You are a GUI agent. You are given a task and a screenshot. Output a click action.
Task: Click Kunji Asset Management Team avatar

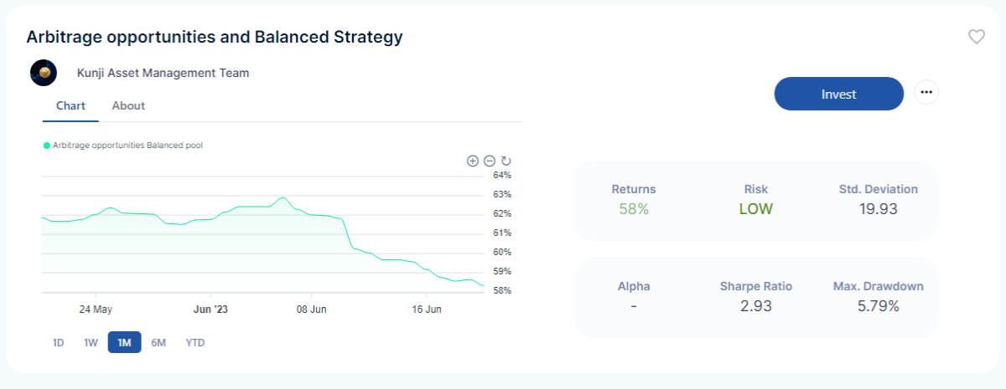(x=43, y=73)
